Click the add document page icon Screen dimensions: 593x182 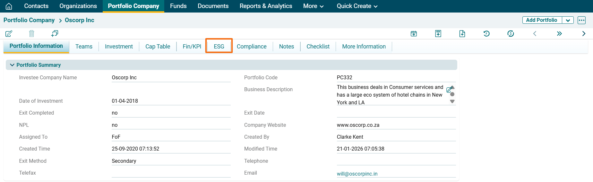[462, 34]
